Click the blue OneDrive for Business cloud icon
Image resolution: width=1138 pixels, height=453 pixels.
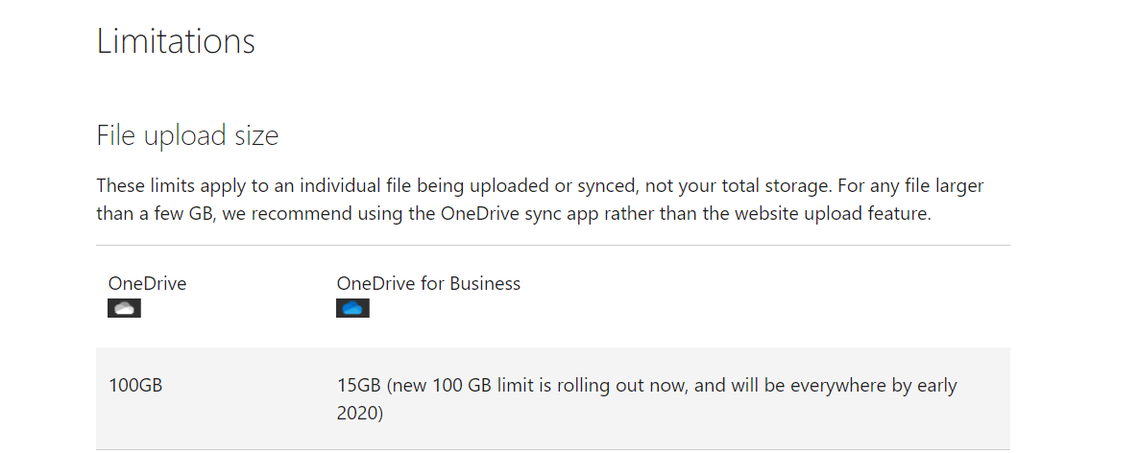point(352,308)
